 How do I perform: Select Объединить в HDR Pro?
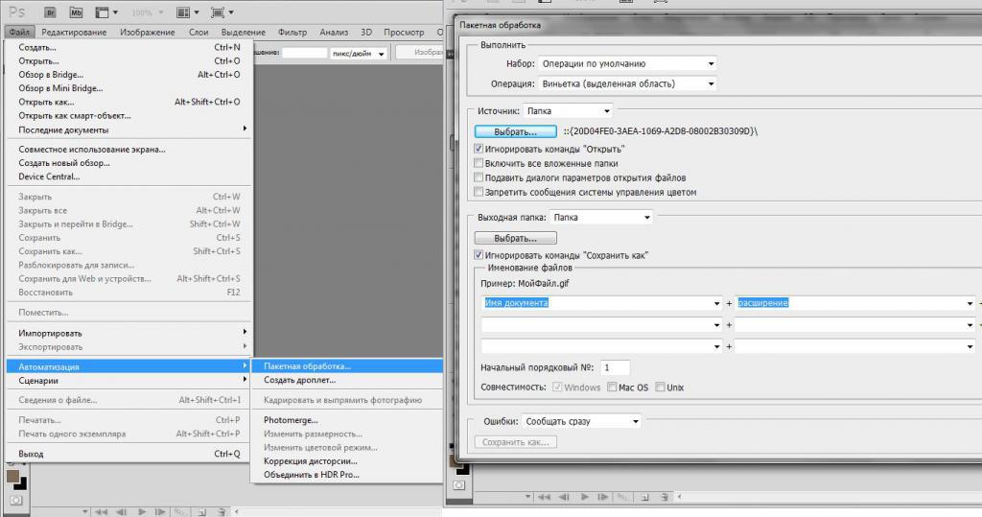[346, 475]
